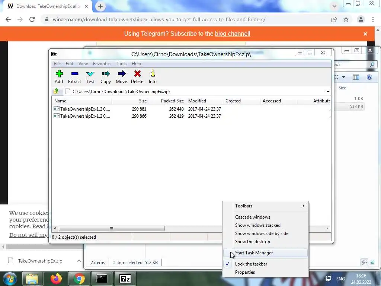Choose the Move toolbar icon
Viewport: 381px width, 286px height.
point(121,77)
